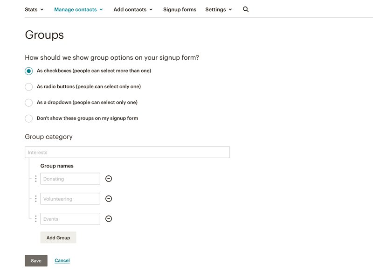The image size is (373, 272).
Task: Save the group settings
Action: (36, 261)
